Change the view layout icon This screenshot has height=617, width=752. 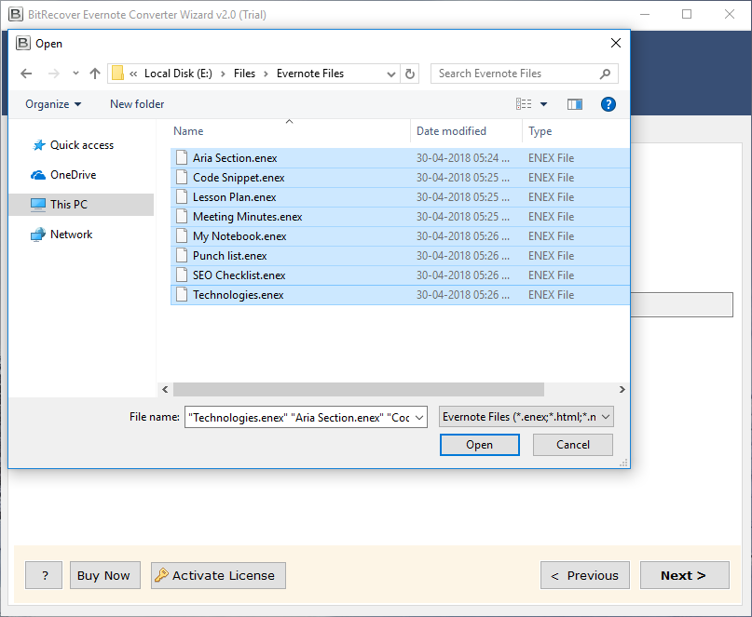(524, 104)
